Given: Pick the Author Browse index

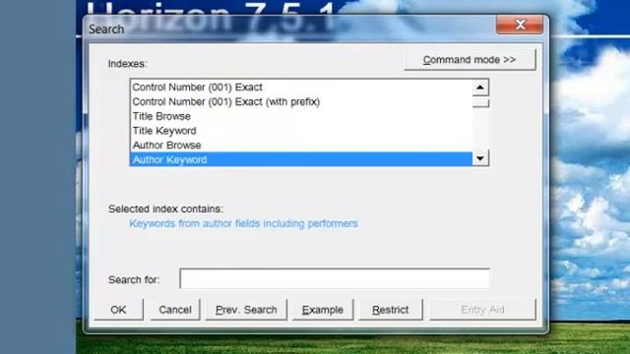Looking at the screenshot, I should click(x=301, y=145).
